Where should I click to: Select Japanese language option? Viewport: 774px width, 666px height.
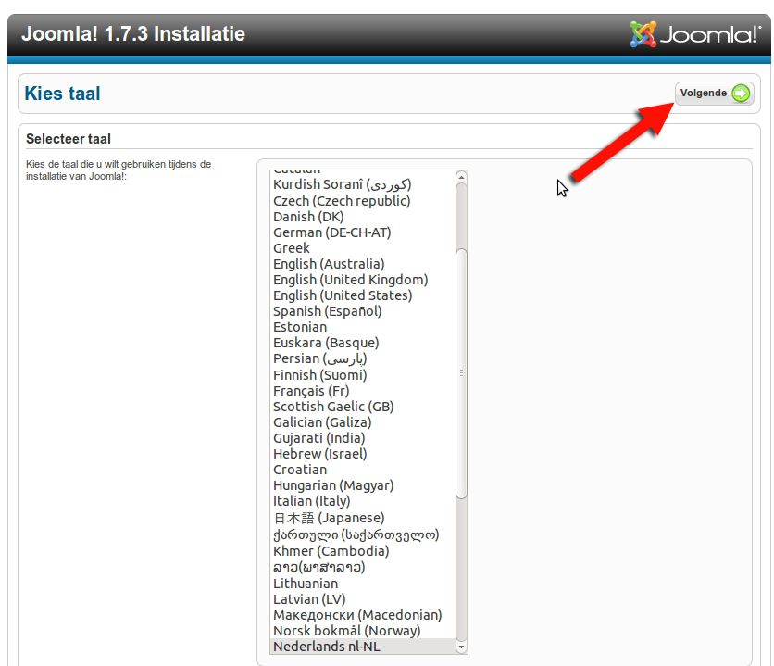[x=363, y=518]
